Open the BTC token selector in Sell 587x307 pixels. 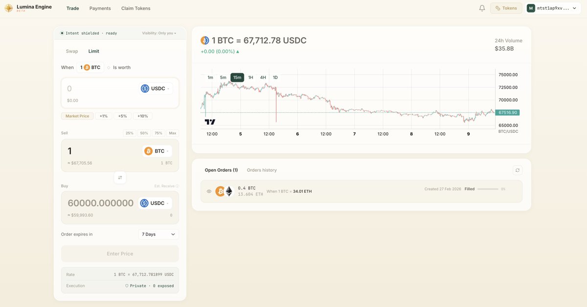coord(157,151)
